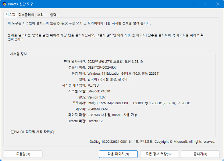The width and height of the screenshot is (224, 161).
Task: Click the Microsoft copyright notice text
Action: click(185, 142)
